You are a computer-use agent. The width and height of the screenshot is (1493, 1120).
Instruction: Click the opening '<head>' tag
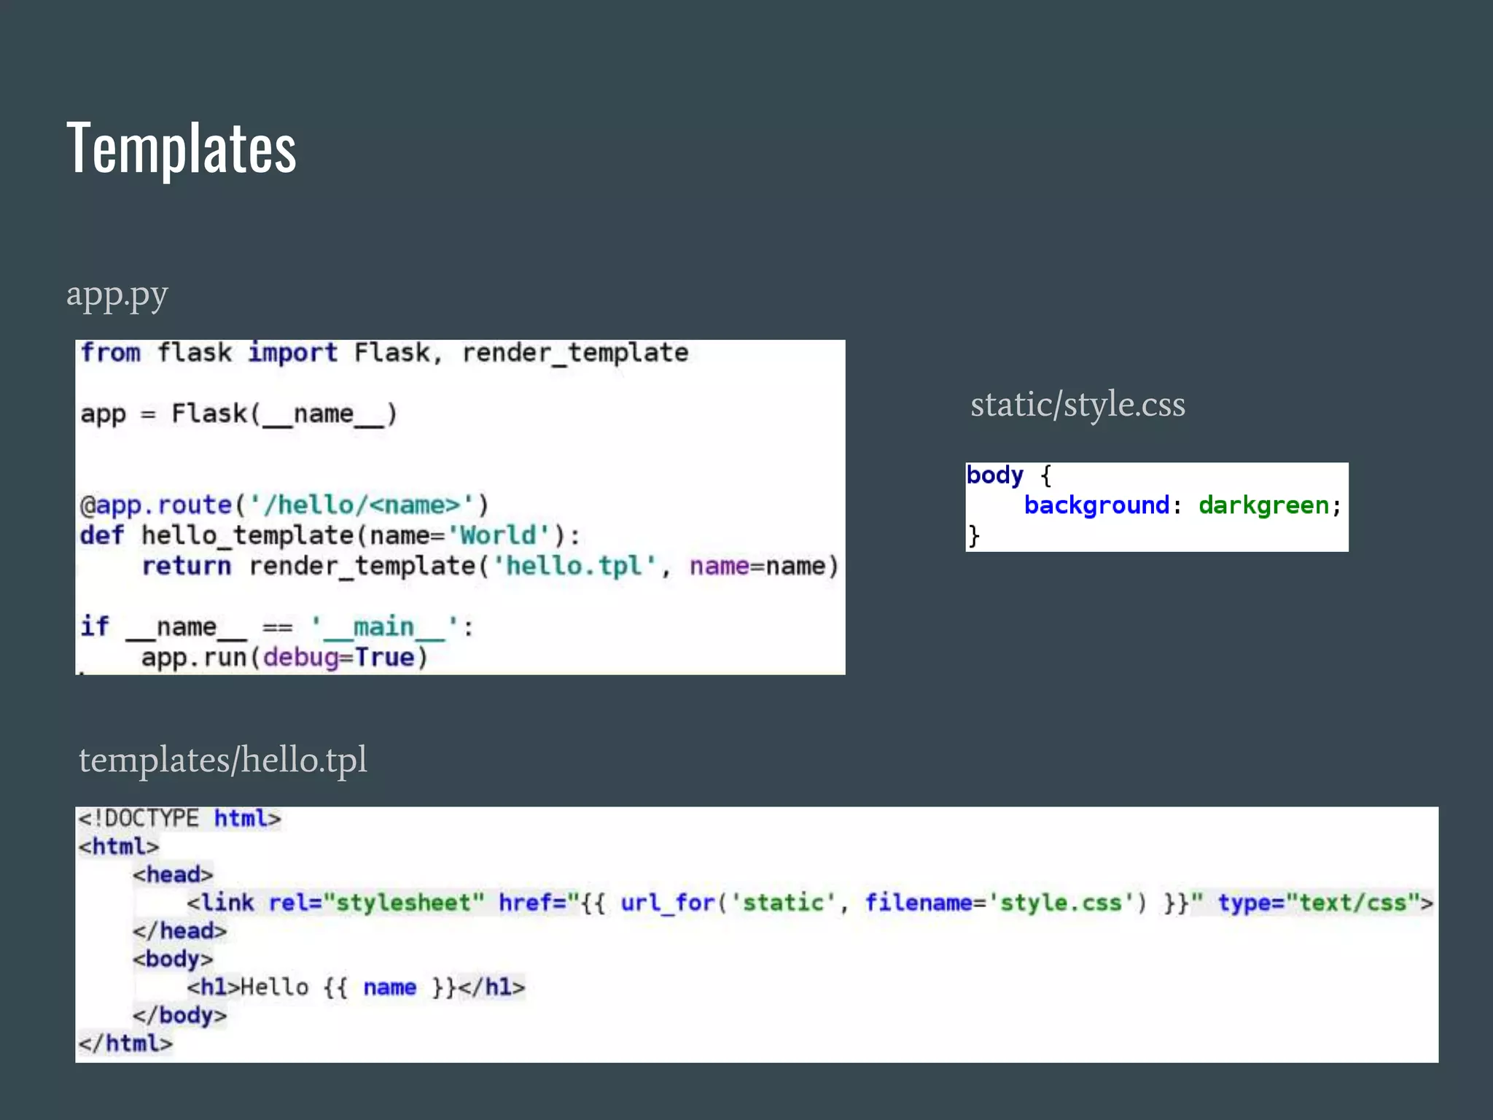(173, 874)
